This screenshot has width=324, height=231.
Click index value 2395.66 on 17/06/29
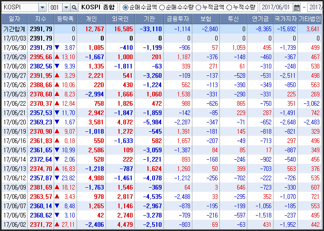41,57
